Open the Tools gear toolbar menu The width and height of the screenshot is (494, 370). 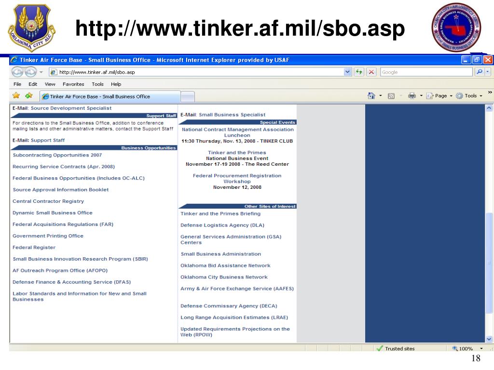tap(469, 96)
